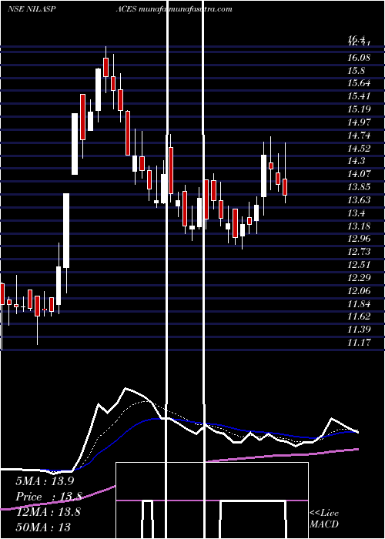Click the 12.51 price axis label
Viewport: 385px width, 539px height.
point(359,265)
